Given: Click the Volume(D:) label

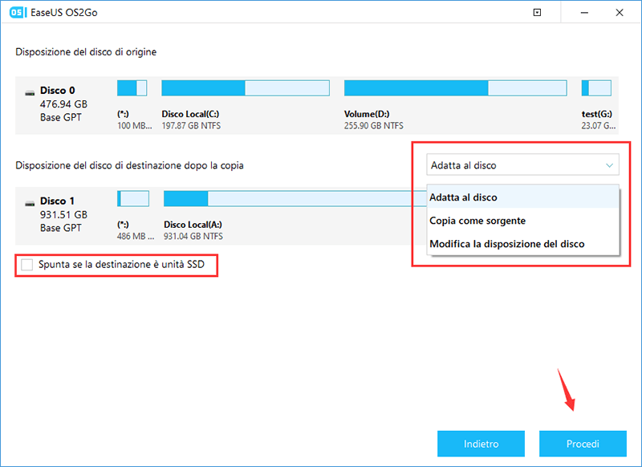Looking at the screenshot, I should click(x=367, y=114).
